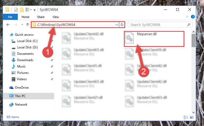Click the Up directory arrow
Screen dimensions: 204x126
tap(27, 25)
